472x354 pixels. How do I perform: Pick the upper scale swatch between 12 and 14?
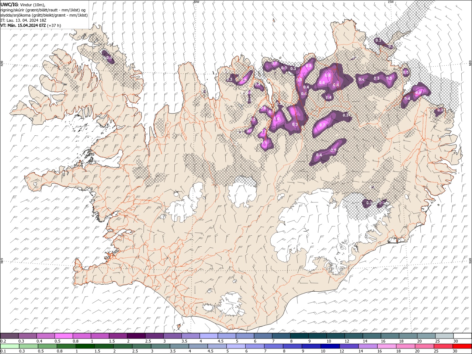pyautogui.click(x=354, y=336)
